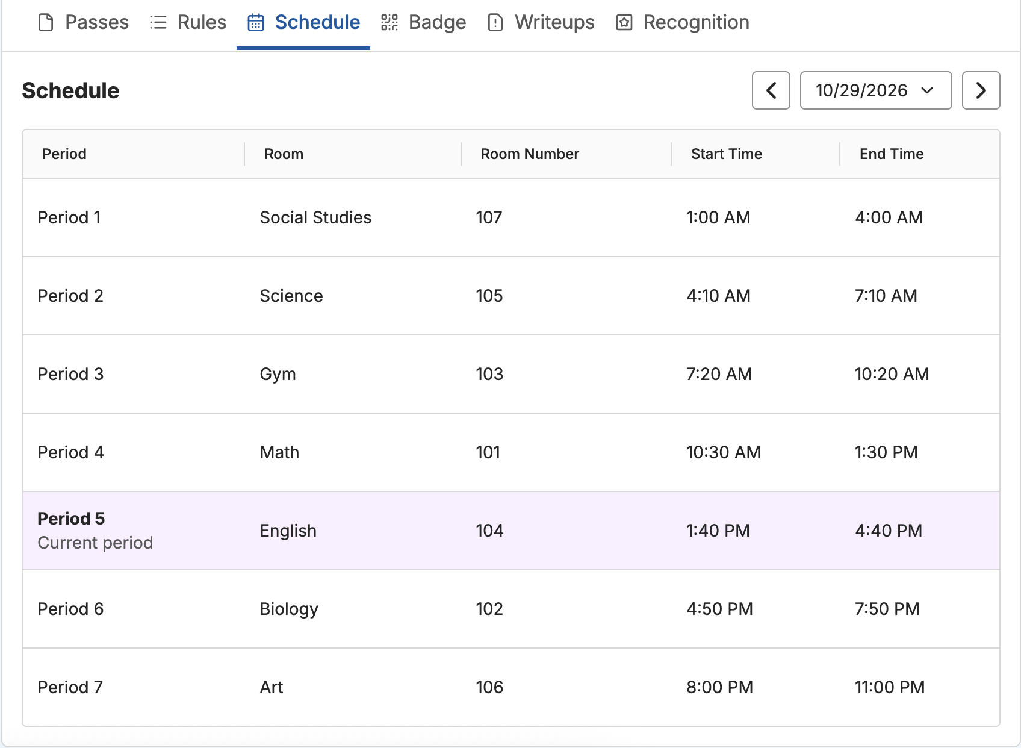Click the 10:30 AM start time
This screenshot has width=1021, height=748.
[x=724, y=452]
